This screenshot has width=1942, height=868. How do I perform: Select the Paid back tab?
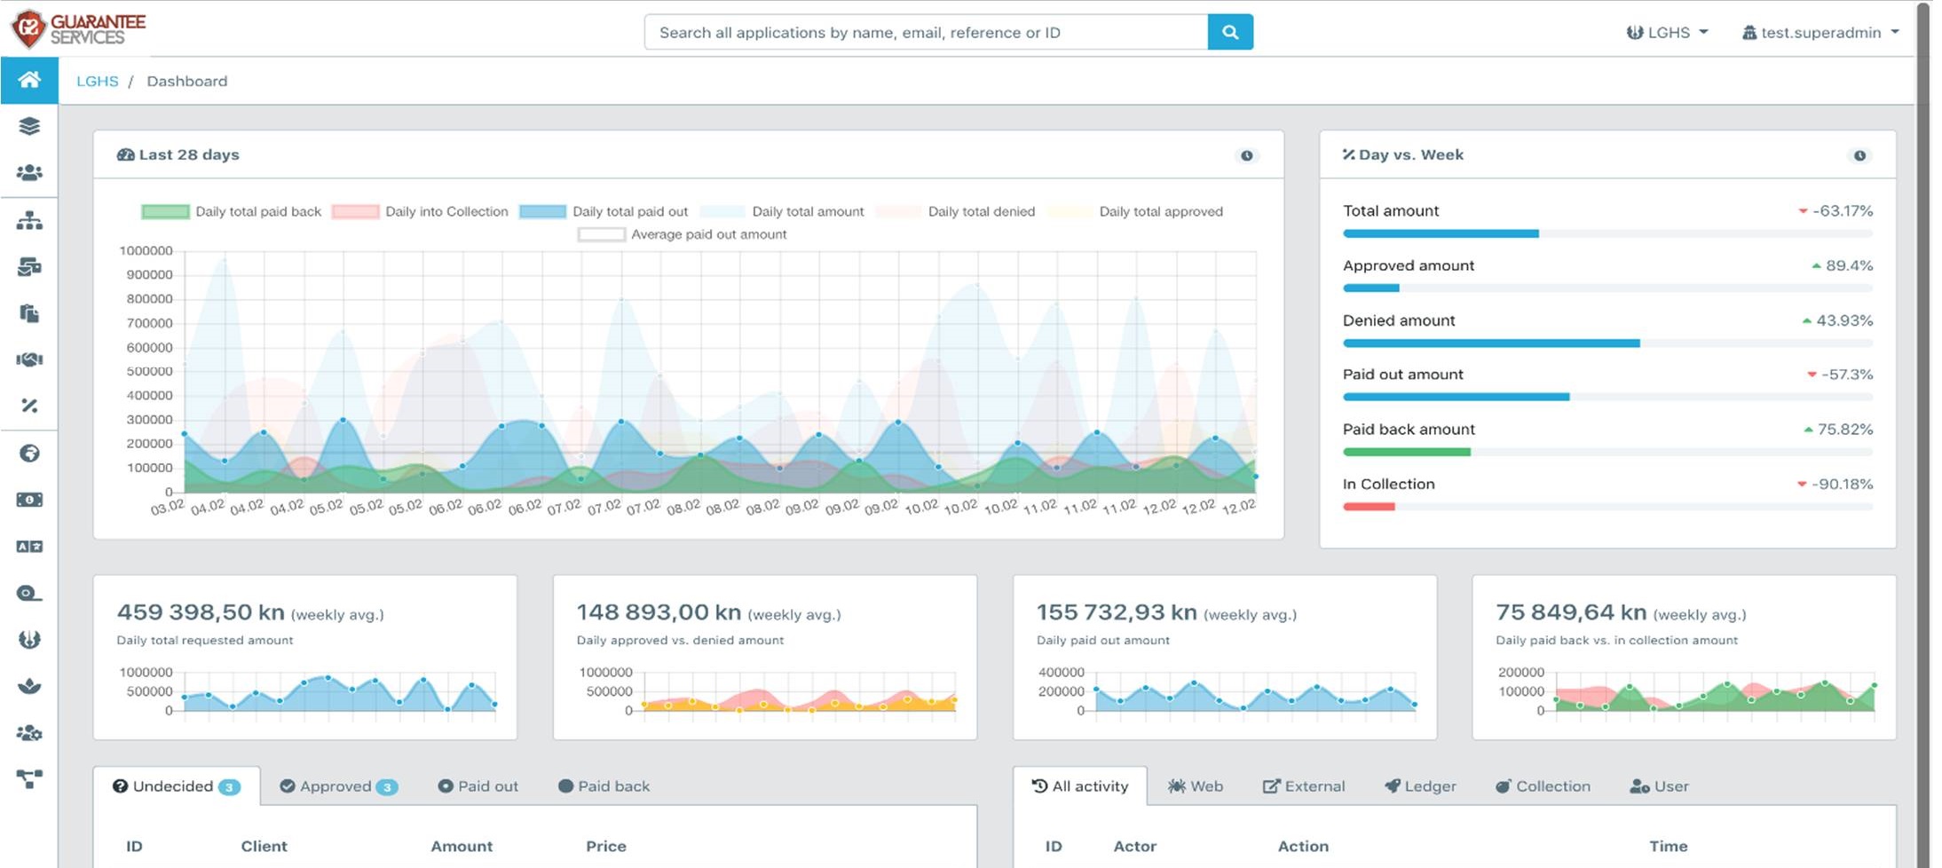coord(604,786)
